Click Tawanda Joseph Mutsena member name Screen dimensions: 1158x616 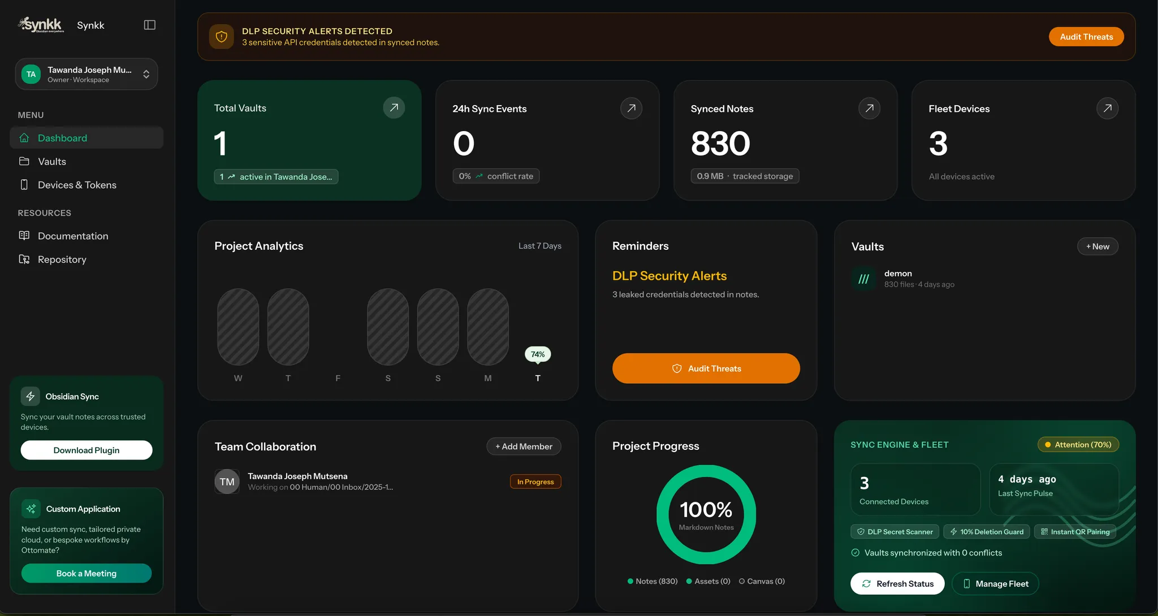297,476
